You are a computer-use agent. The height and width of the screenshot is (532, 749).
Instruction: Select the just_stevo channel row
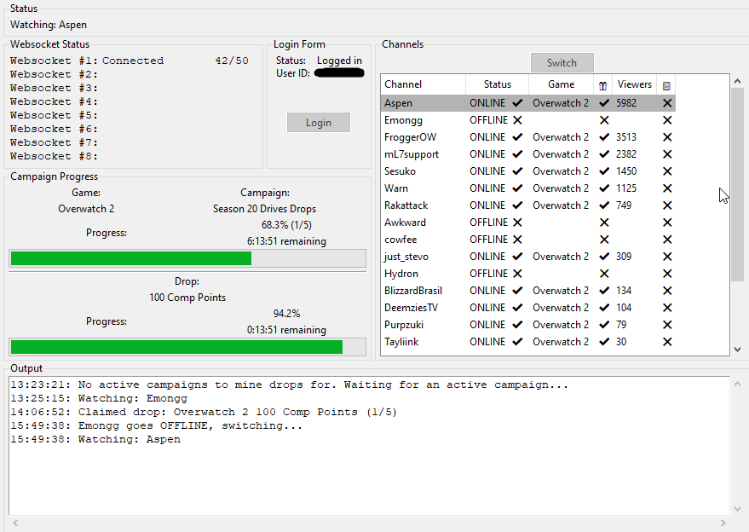tap(528, 257)
